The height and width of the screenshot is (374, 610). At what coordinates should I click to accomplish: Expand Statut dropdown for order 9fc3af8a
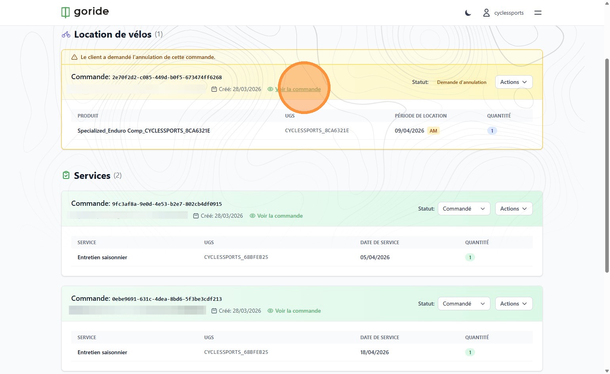464,209
